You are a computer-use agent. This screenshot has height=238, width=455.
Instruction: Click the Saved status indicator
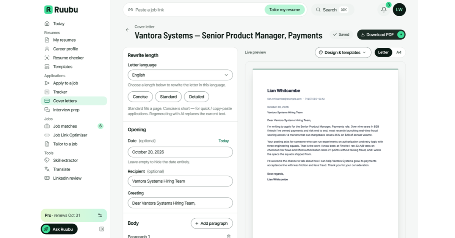341,34
